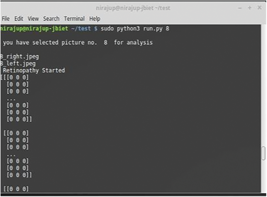The width and height of the screenshot is (267, 197).
Task: Click the 'sudo python3 run.py 8' command
Action: coord(135,29)
